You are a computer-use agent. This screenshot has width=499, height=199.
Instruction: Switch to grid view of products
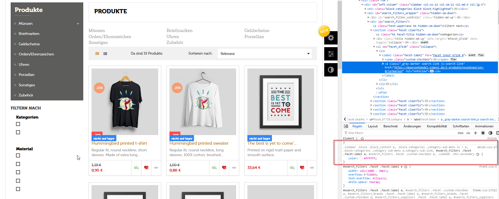point(97,54)
